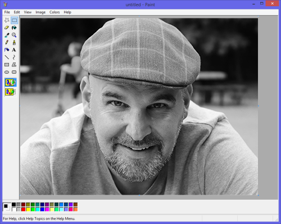Open the View menu
Viewport: 281px width, 224px height.
click(28, 12)
